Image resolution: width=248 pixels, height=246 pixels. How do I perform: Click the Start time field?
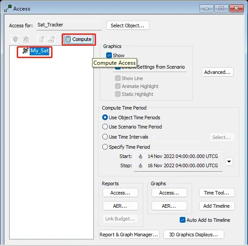pyautogui.click(x=183, y=156)
